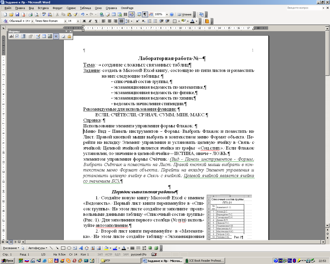Image resolution: width=330 pixels, height=264 pixels.
Task: Create a new blank document icon
Action: point(5,15)
